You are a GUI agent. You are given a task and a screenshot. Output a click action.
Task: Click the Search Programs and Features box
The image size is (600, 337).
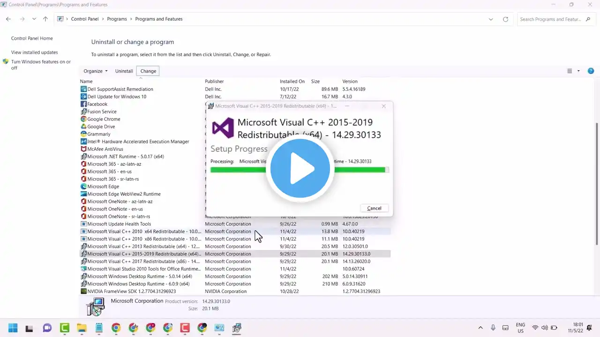(556, 19)
